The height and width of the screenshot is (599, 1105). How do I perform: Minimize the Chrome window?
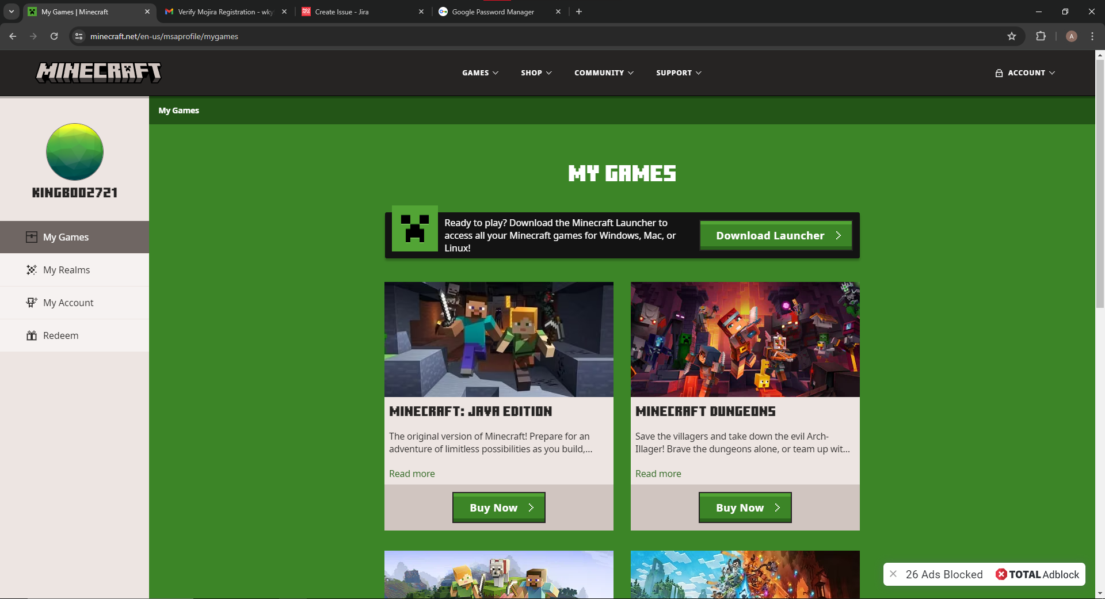(1039, 12)
